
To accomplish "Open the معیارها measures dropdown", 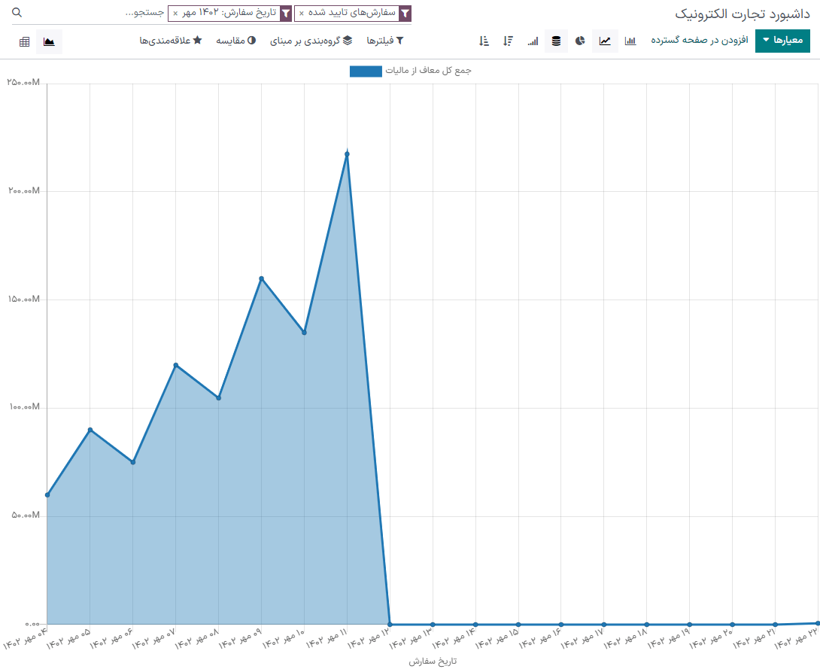I will coord(782,41).
